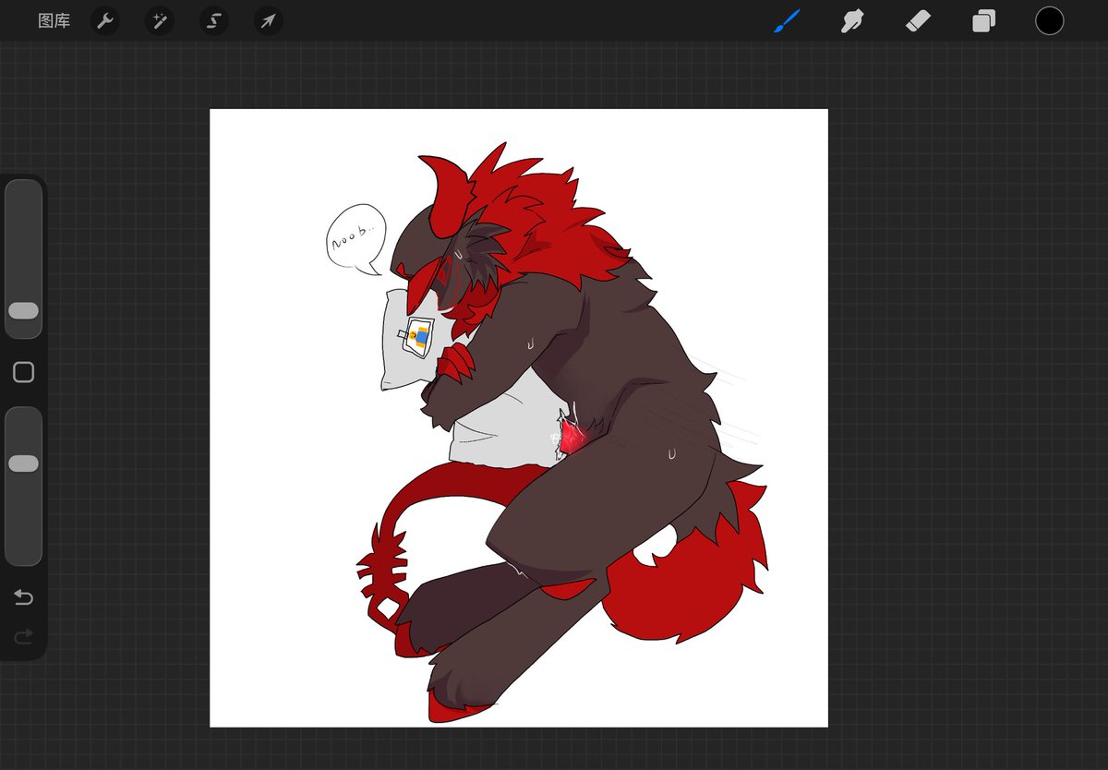Open the 图库 gallery
The width and height of the screenshot is (1108, 770).
tap(54, 20)
